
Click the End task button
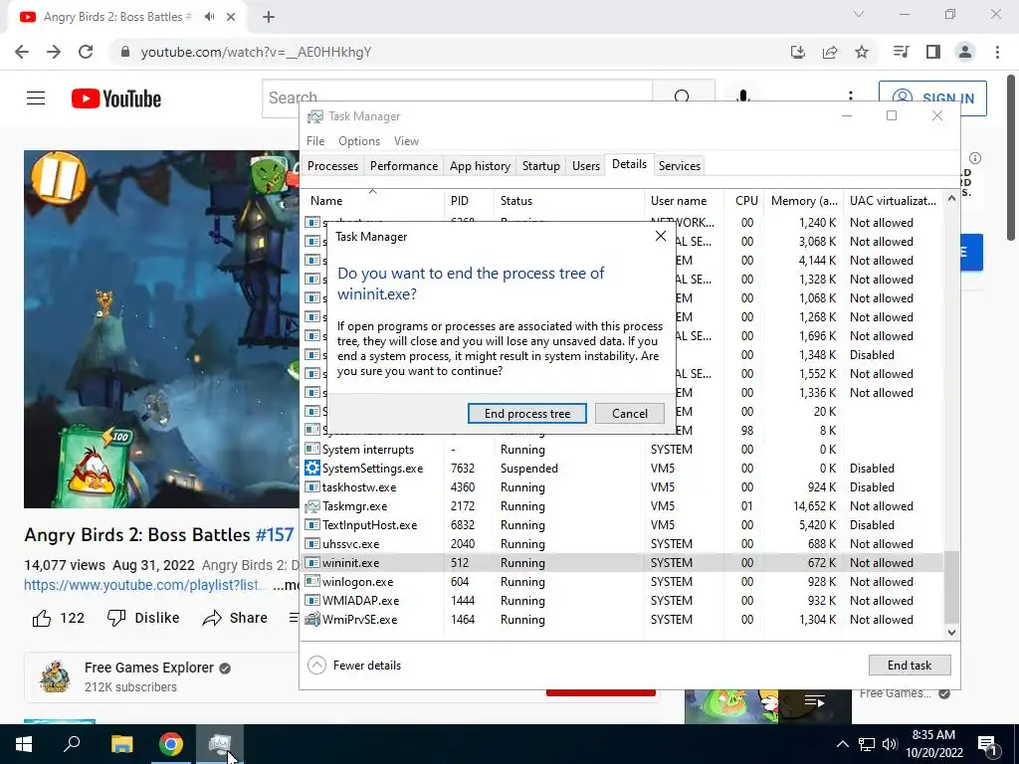pos(910,666)
